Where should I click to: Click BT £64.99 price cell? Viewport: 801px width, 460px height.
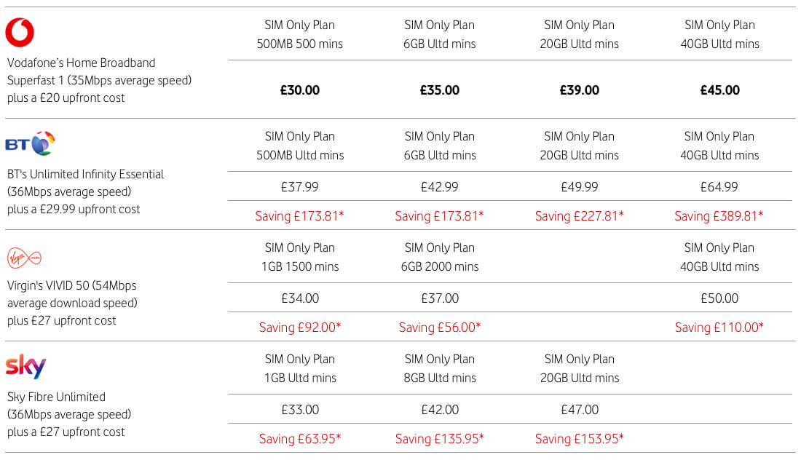pyautogui.click(x=719, y=187)
